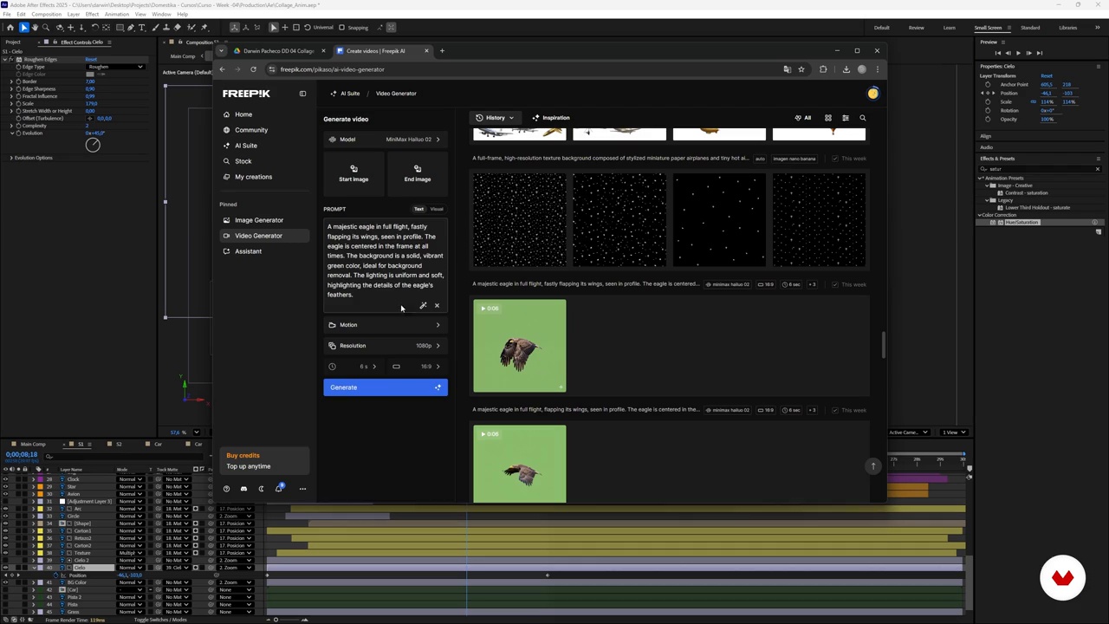Click the Start image upload icon
The height and width of the screenshot is (624, 1109).
pos(353,168)
